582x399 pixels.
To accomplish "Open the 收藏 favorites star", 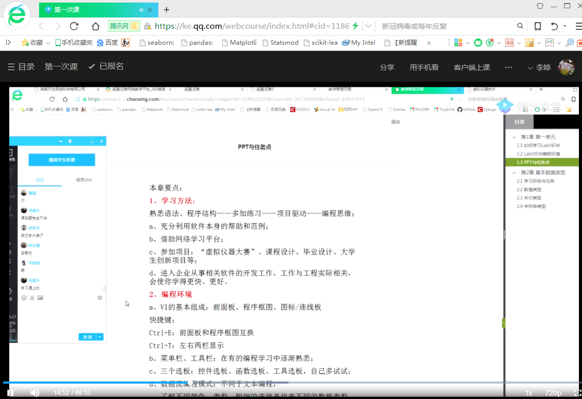I will pyautogui.click(x=25, y=43).
